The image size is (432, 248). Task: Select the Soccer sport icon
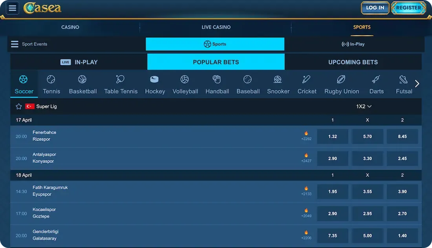24,80
